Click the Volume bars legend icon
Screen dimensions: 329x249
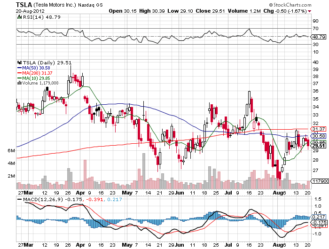pyautogui.click(x=19, y=83)
